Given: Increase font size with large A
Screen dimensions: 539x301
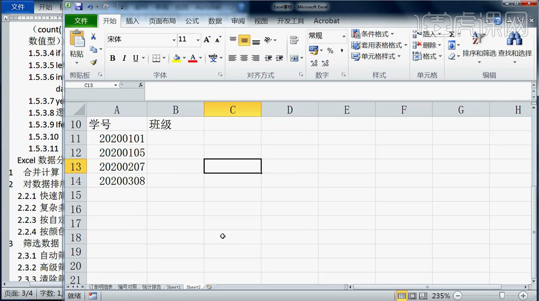Looking at the screenshot, I should click(x=207, y=40).
